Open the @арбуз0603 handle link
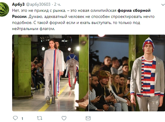Screen dimensions: 165x122 pyautogui.click(x=38, y=5)
